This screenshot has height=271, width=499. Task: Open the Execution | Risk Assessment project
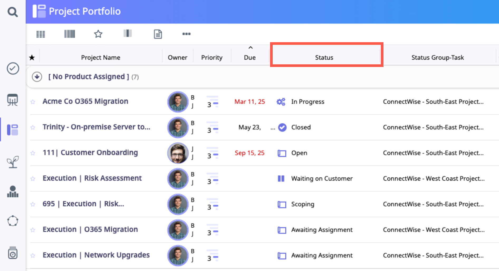point(92,178)
